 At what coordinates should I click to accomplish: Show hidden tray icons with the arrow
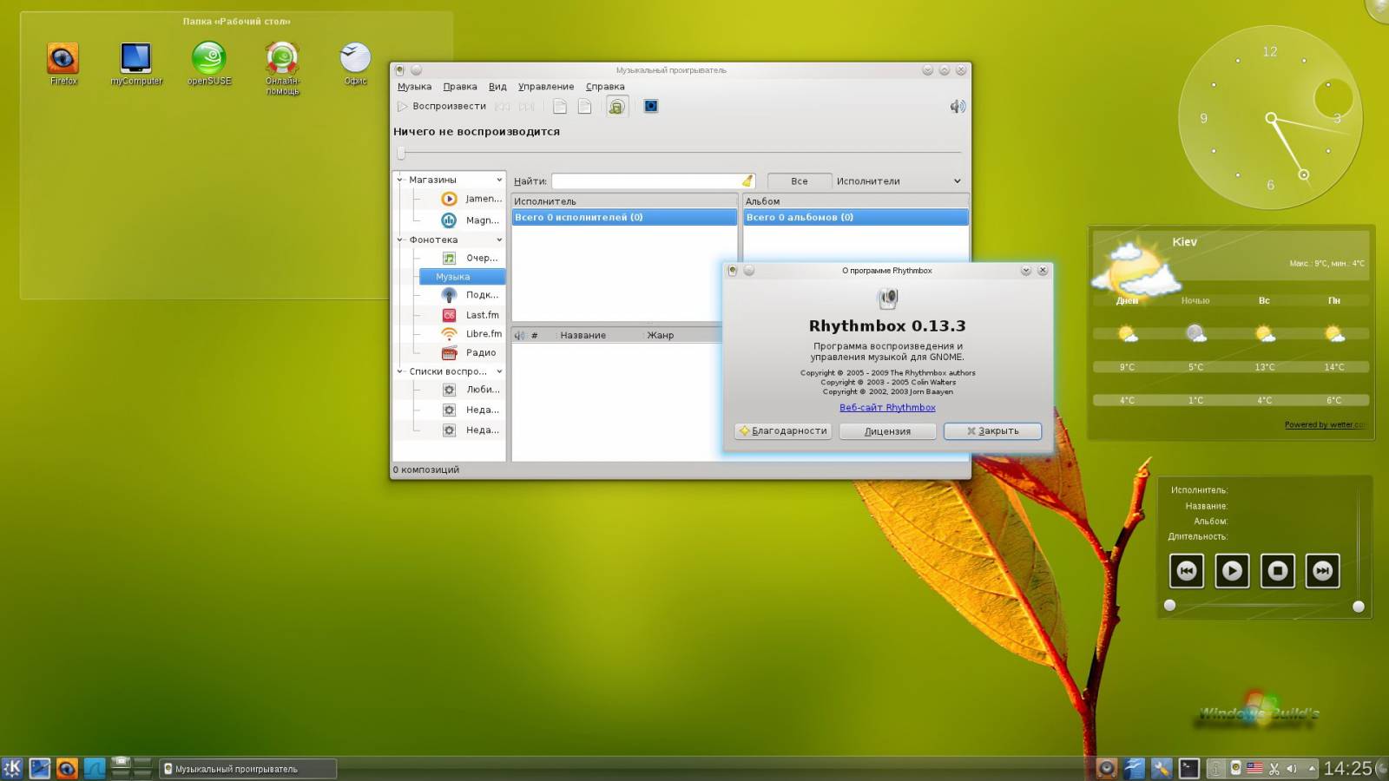1312,768
